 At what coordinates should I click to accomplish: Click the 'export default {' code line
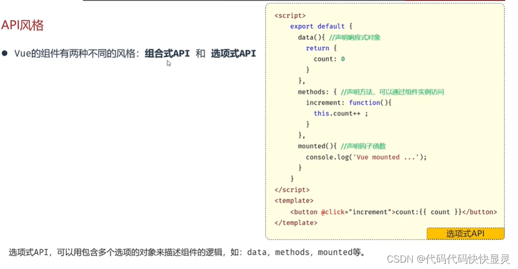(321, 27)
